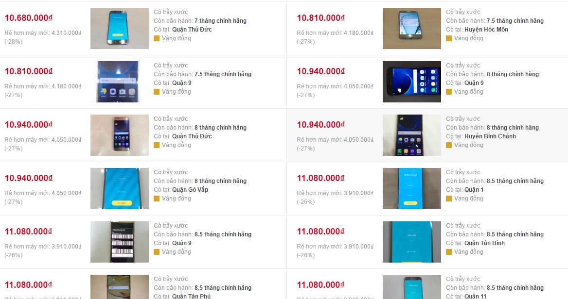Open the gold phone photo for the 10.940.000đ Quận Thủ Đức listing
Image resolution: width=568 pixels, height=299 pixels.
point(120,135)
